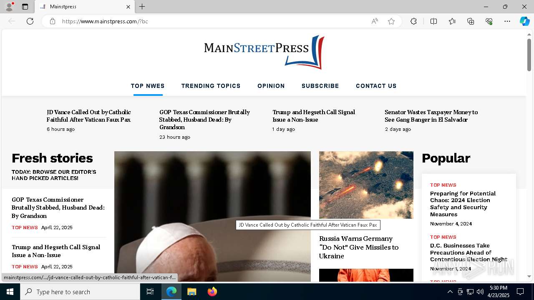
Task: Show hidden system tray icons
Action: click(x=450, y=292)
